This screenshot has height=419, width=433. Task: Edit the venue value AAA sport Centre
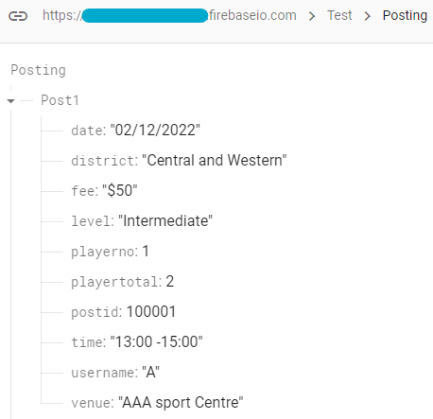coord(181,402)
